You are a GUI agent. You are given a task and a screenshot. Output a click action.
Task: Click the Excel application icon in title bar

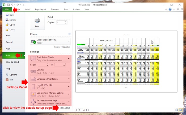coord(4,5)
